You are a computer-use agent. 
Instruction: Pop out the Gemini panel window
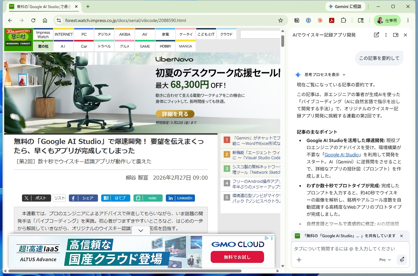[x=396, y=35]
